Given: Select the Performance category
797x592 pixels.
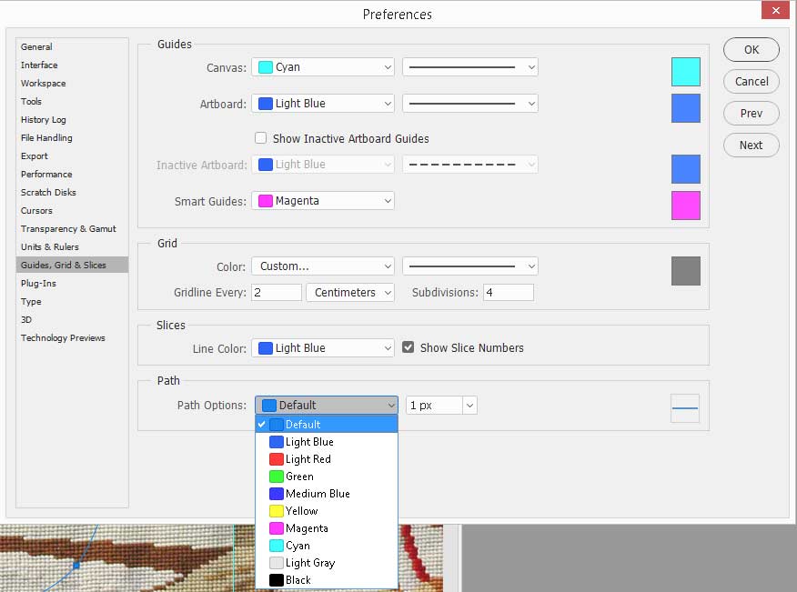Looking at the screenshot, I should 46,175.
